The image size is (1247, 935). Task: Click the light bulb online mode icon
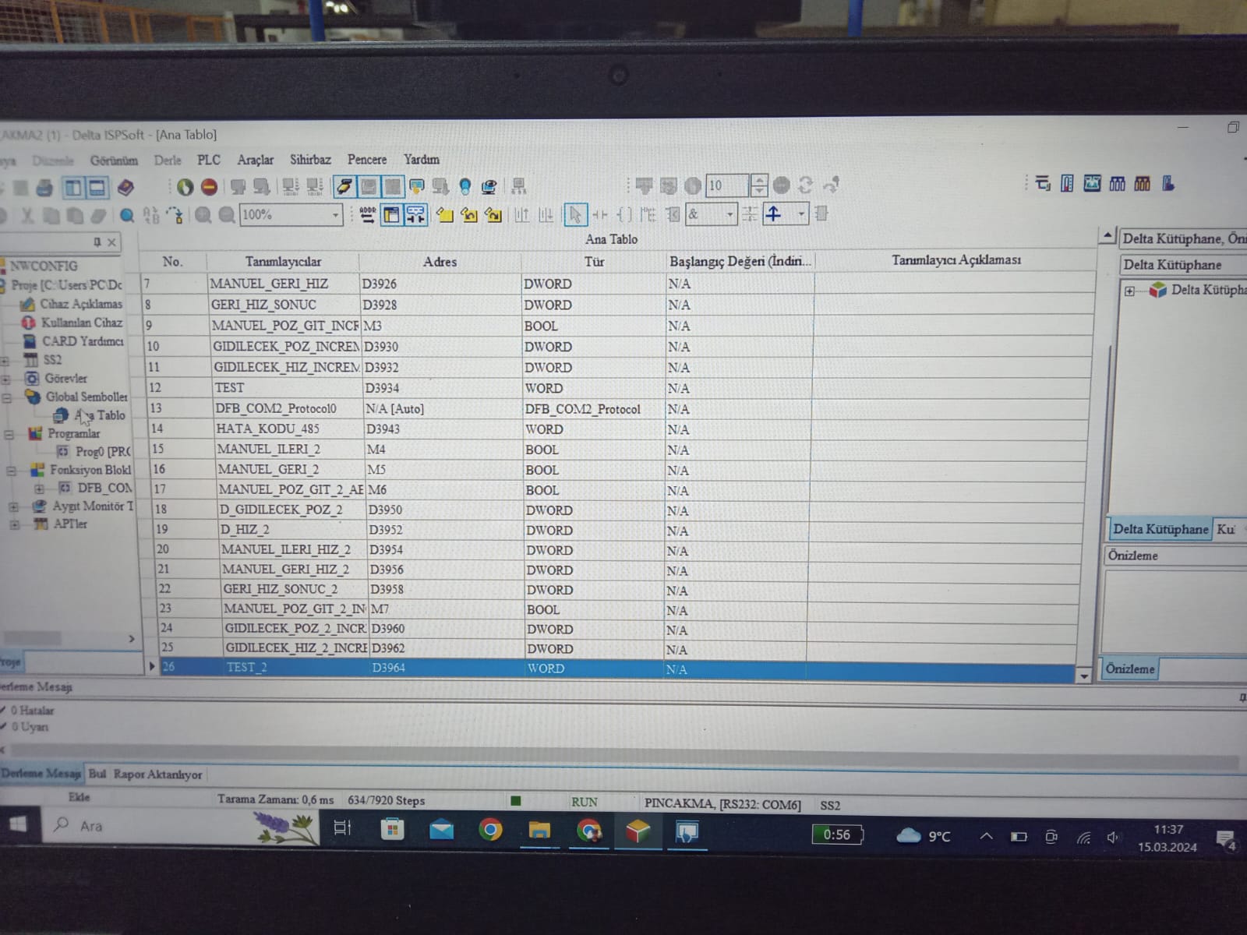(x=465, y=186)
